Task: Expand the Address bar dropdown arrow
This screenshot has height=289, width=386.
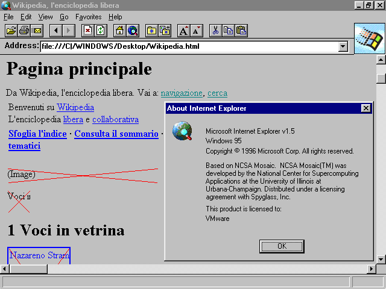Action: click(343, 46)
